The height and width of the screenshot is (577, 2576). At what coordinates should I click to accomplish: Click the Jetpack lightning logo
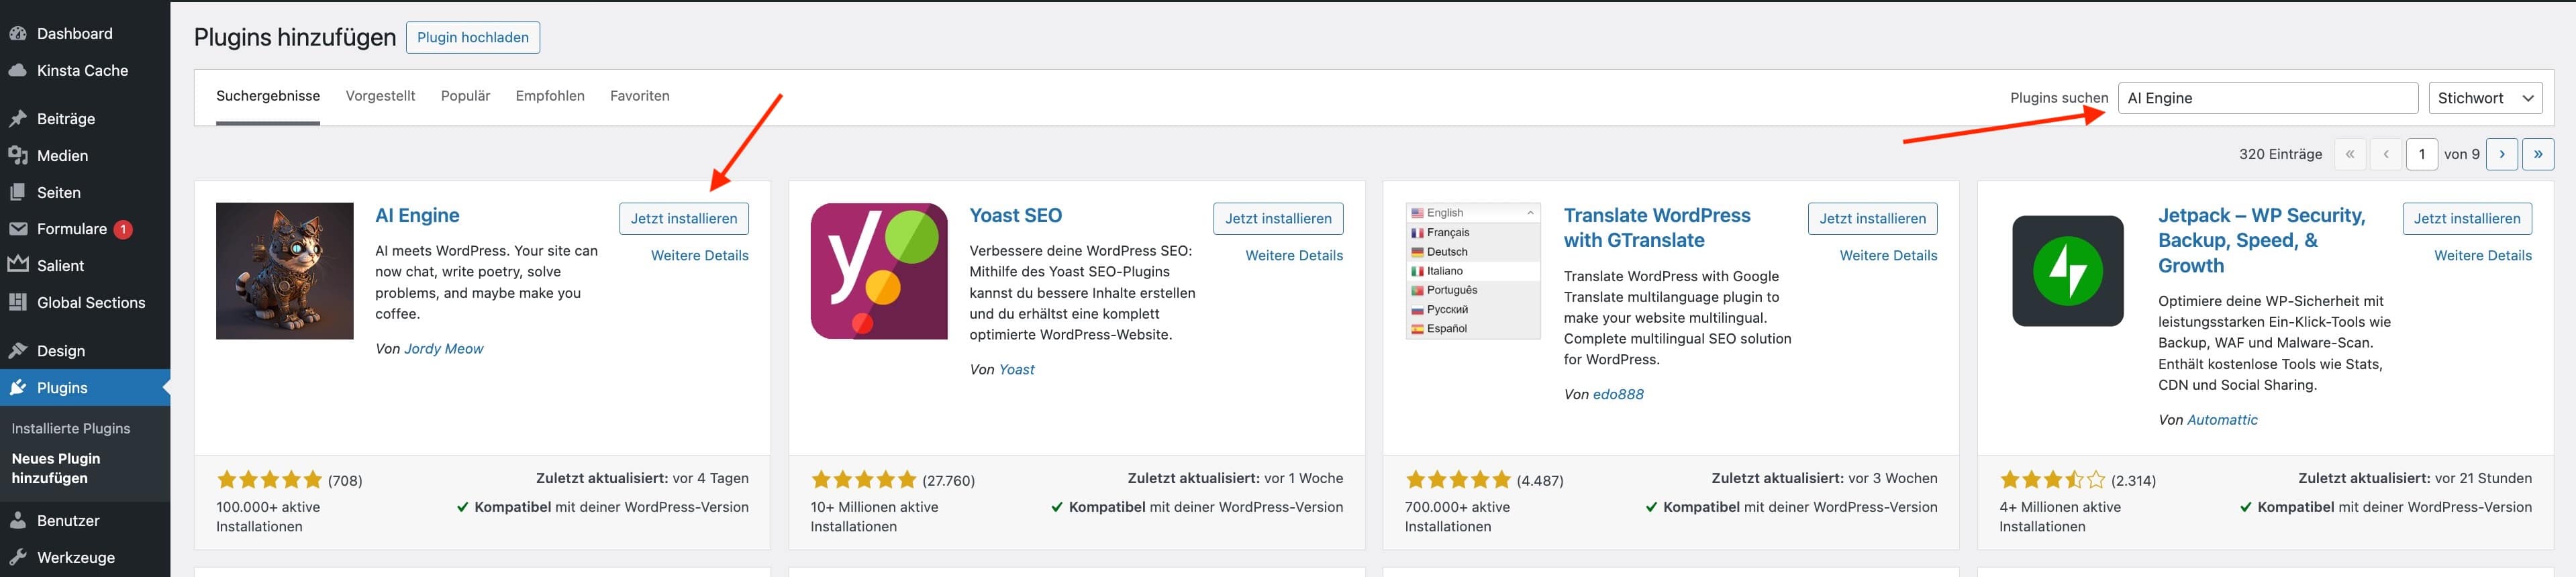pos(2068,271)
